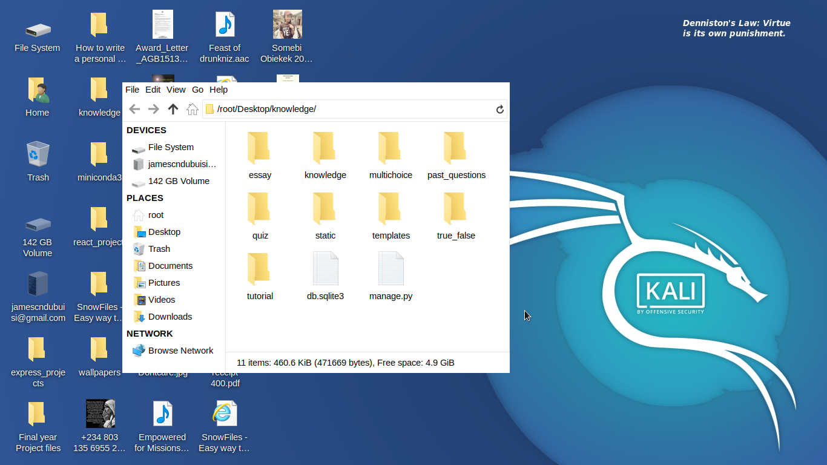Reload the current folder view

click(x=499, y=109)
